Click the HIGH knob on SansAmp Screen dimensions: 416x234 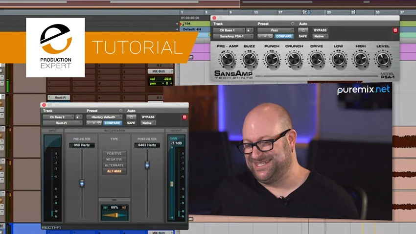(x=361, y=59)
